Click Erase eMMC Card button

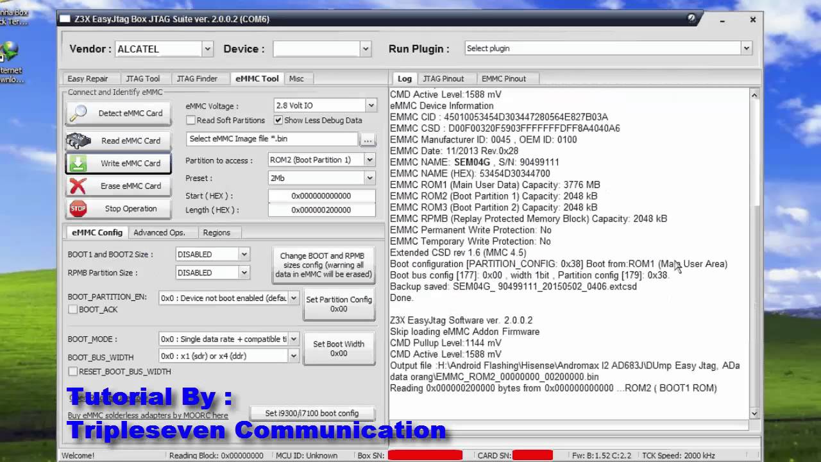coord(119,186)
